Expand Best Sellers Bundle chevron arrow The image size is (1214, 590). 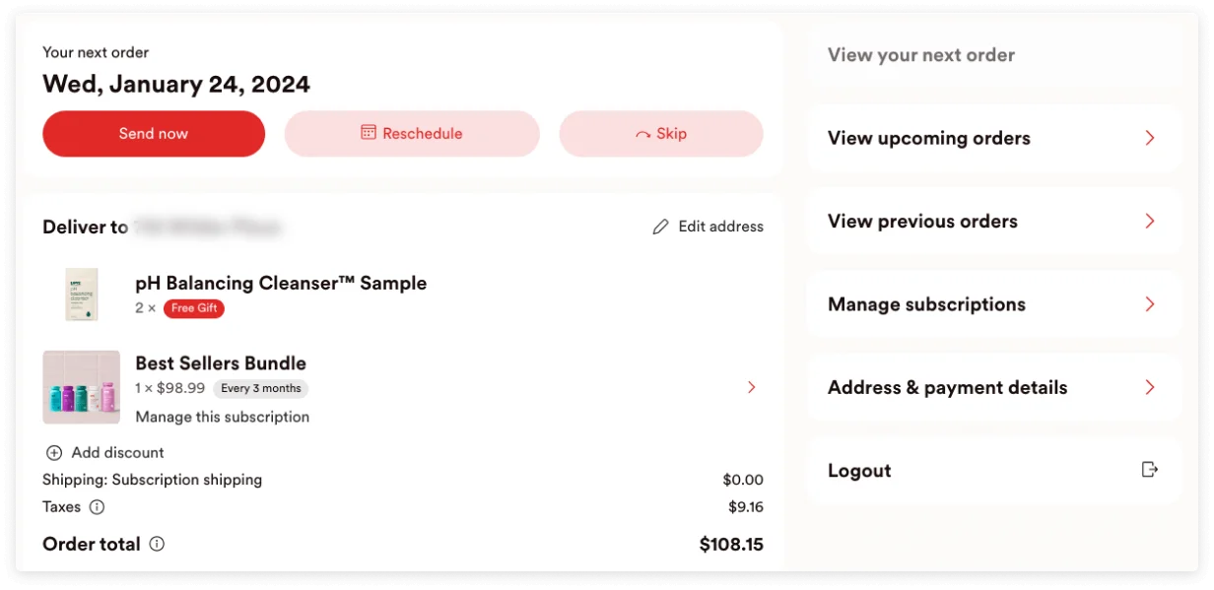752,387
